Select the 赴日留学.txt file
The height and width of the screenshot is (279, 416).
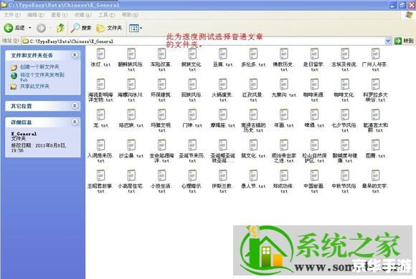click(x=314, y=59)
